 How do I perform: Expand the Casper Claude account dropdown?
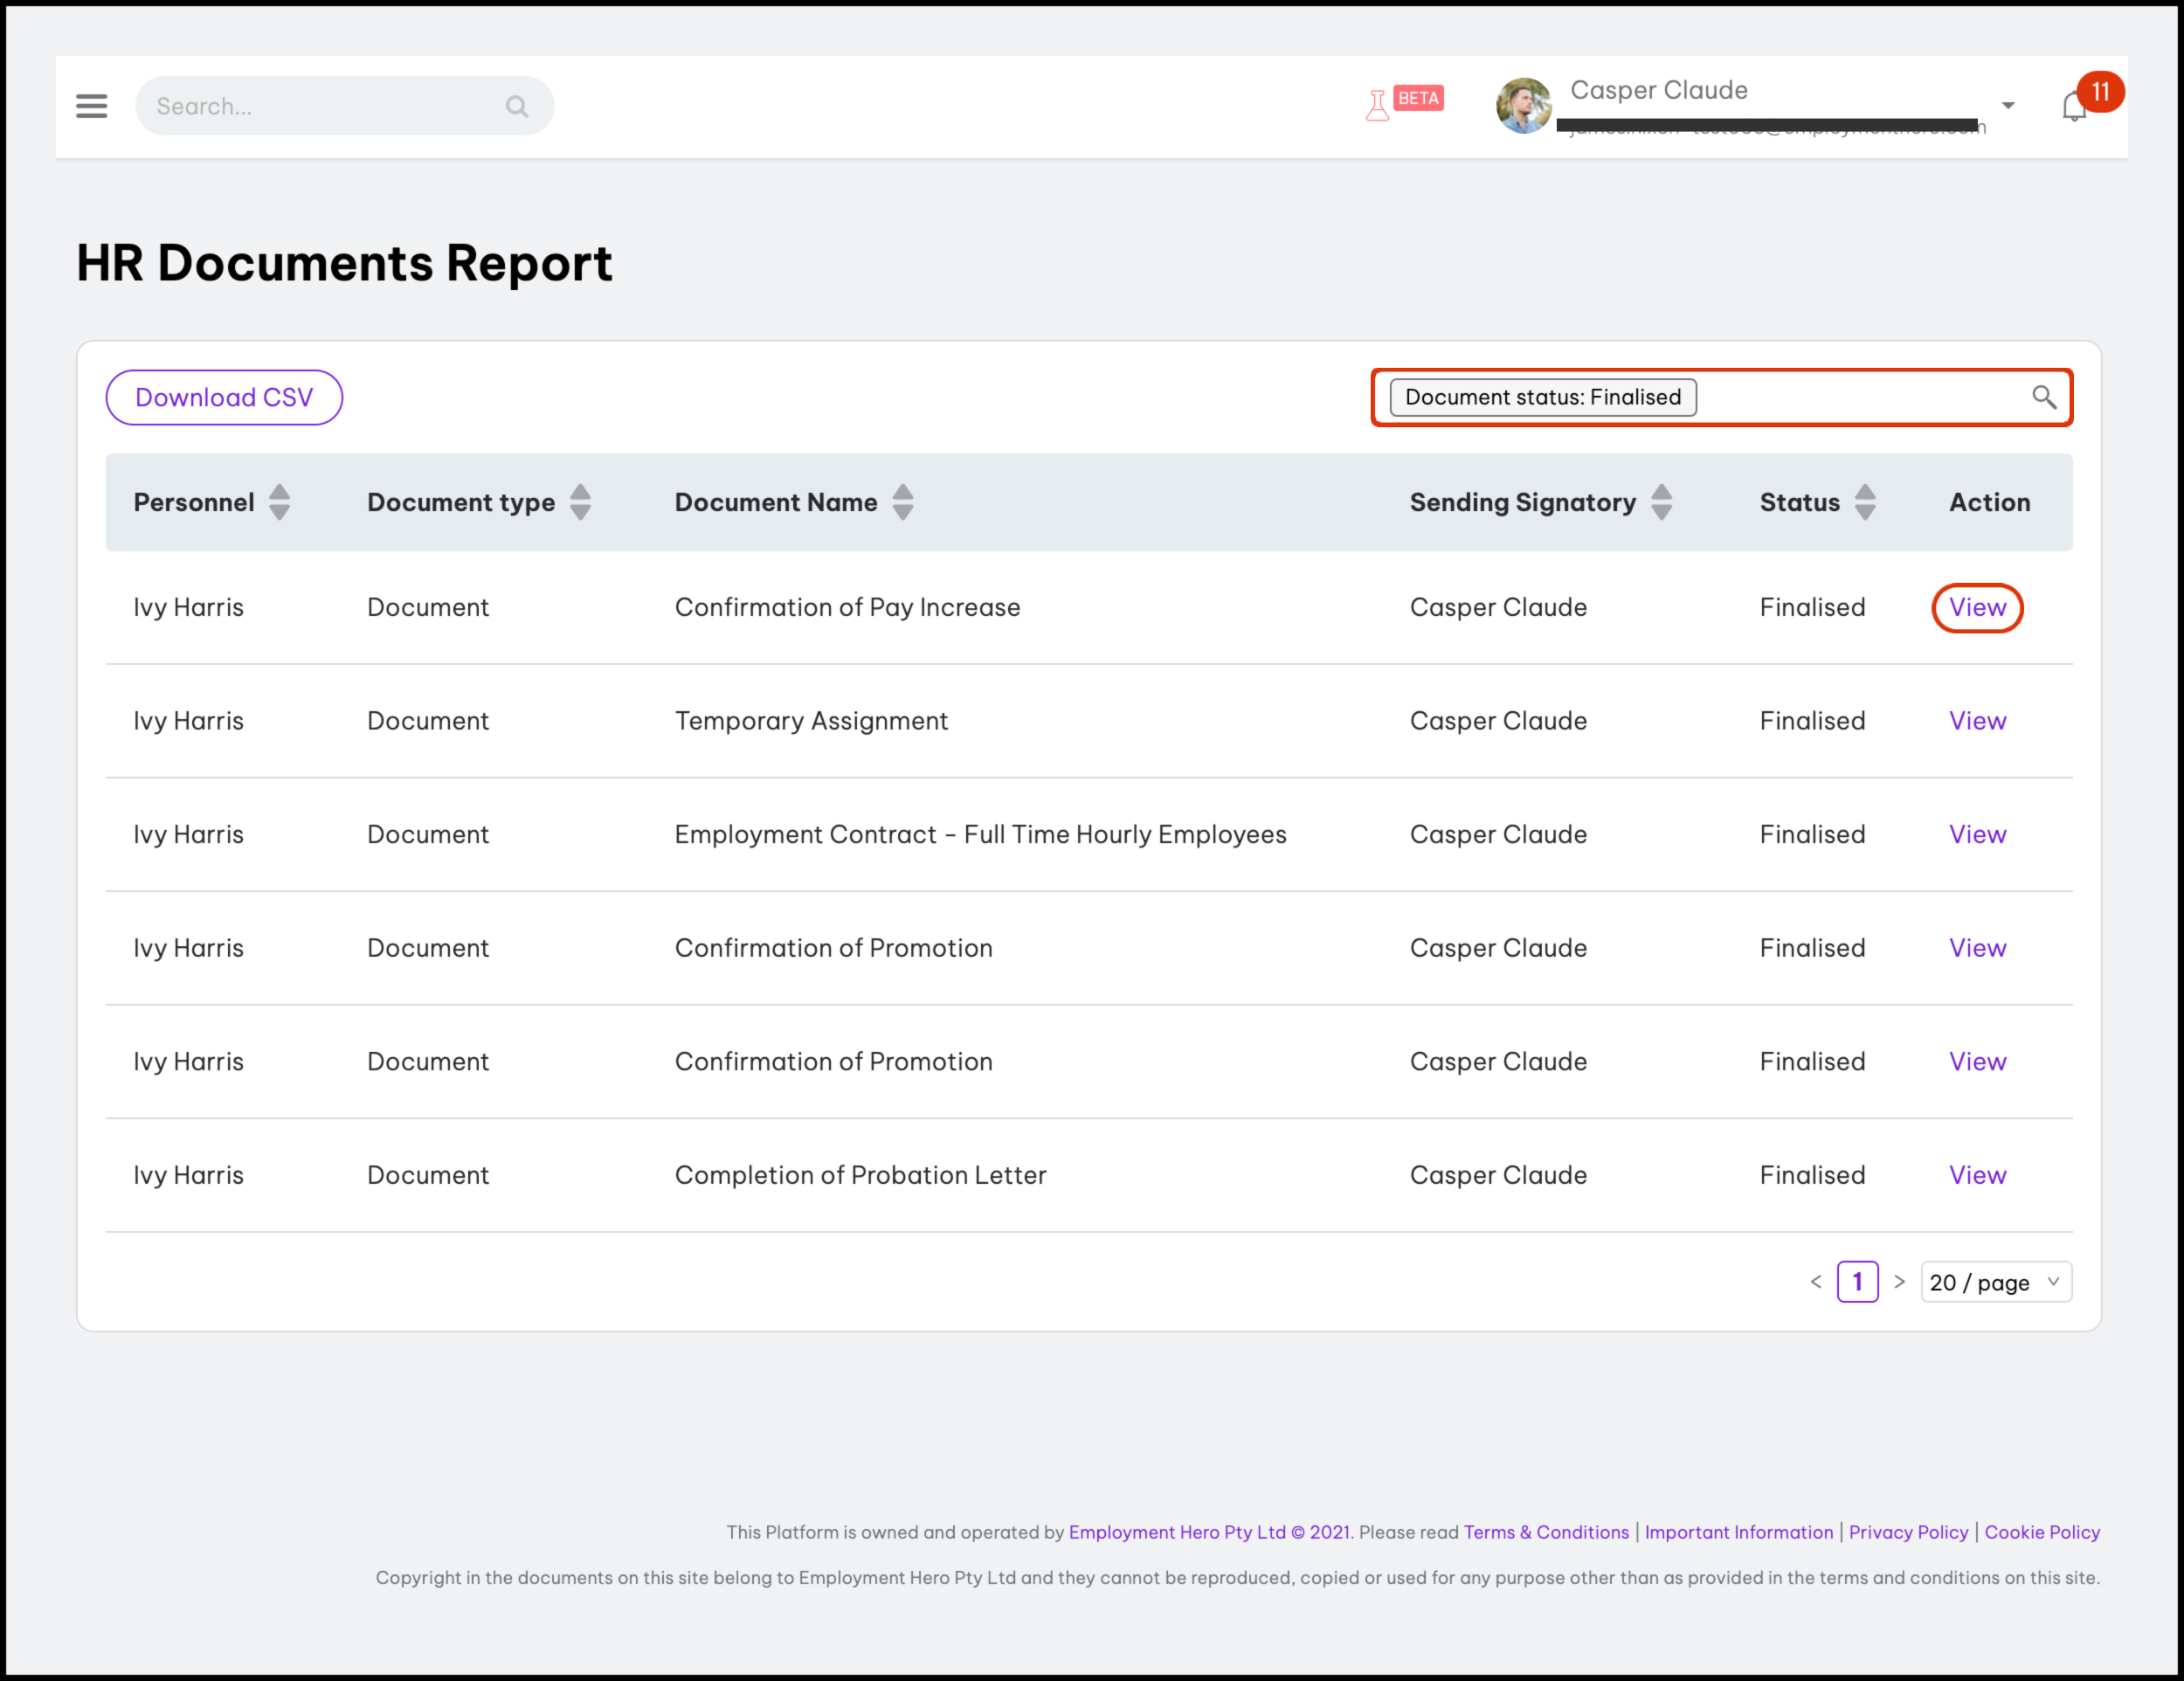(x=2007, y=106)
